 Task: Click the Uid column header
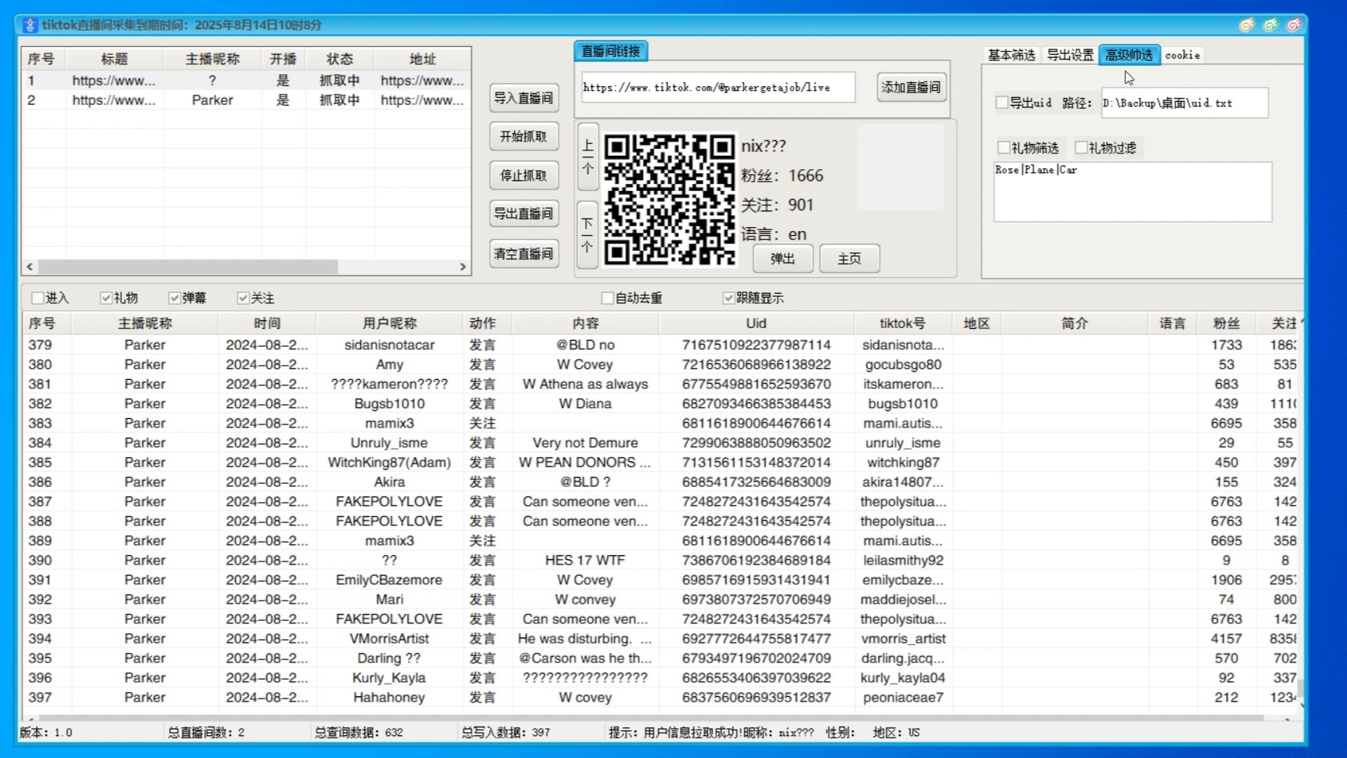[x=756, y=323]
